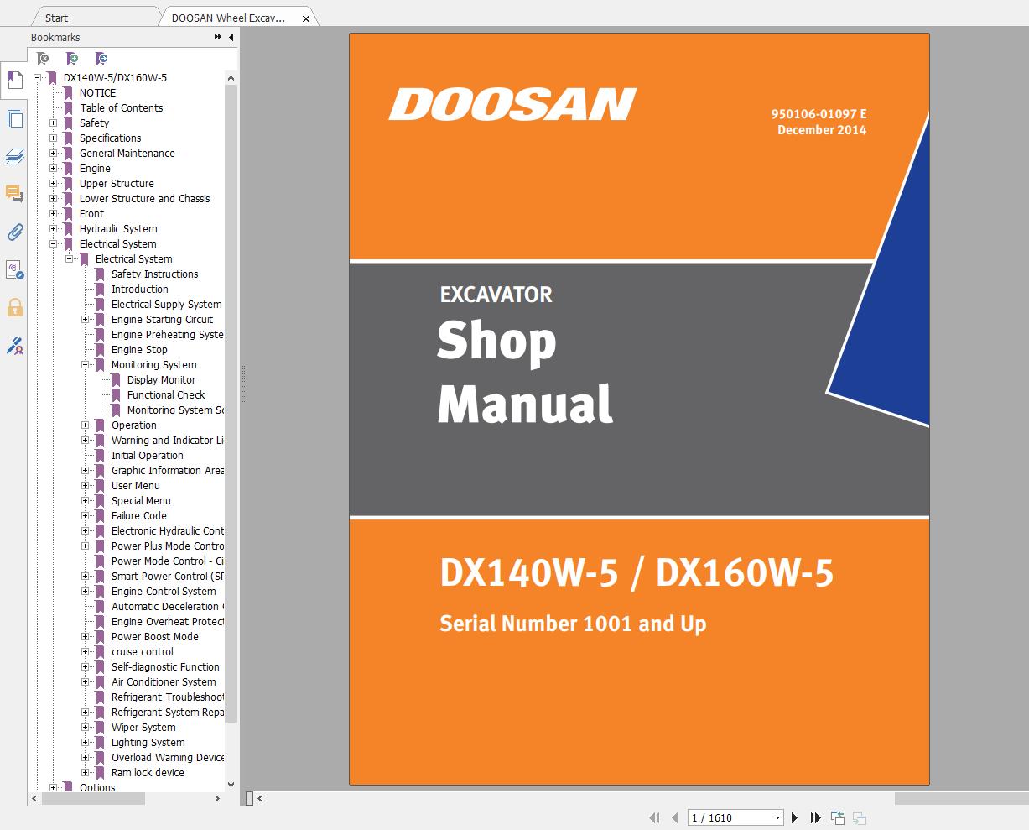Expand the Failure Code bookmark
The image size is (1029, 830).
click(x=86, y=515)
